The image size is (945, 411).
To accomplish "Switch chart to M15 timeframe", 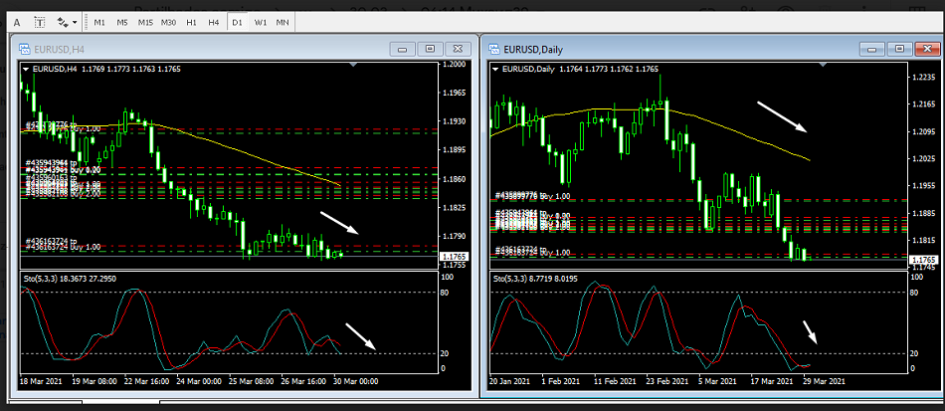I will coord(145,21).
